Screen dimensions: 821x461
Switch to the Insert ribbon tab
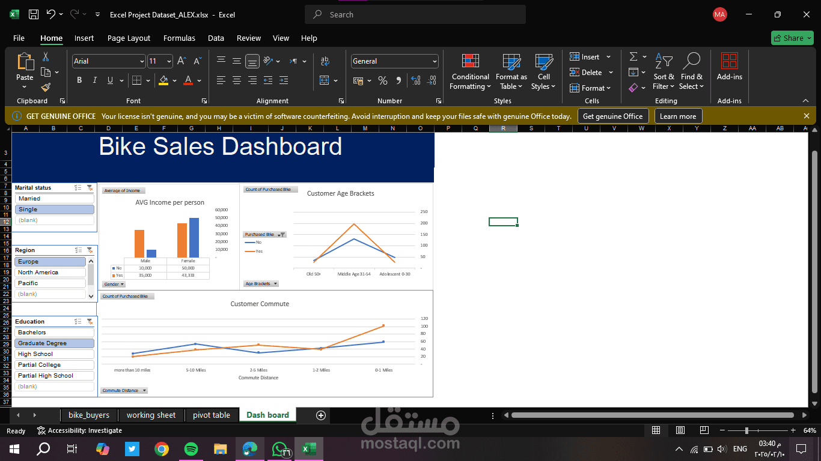(84, 38)
